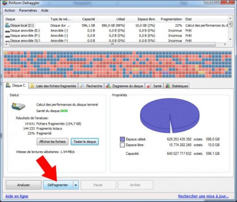Click the Espace utilisé color swatch
Screen dimensions: 237x202
tap(122, 139)
